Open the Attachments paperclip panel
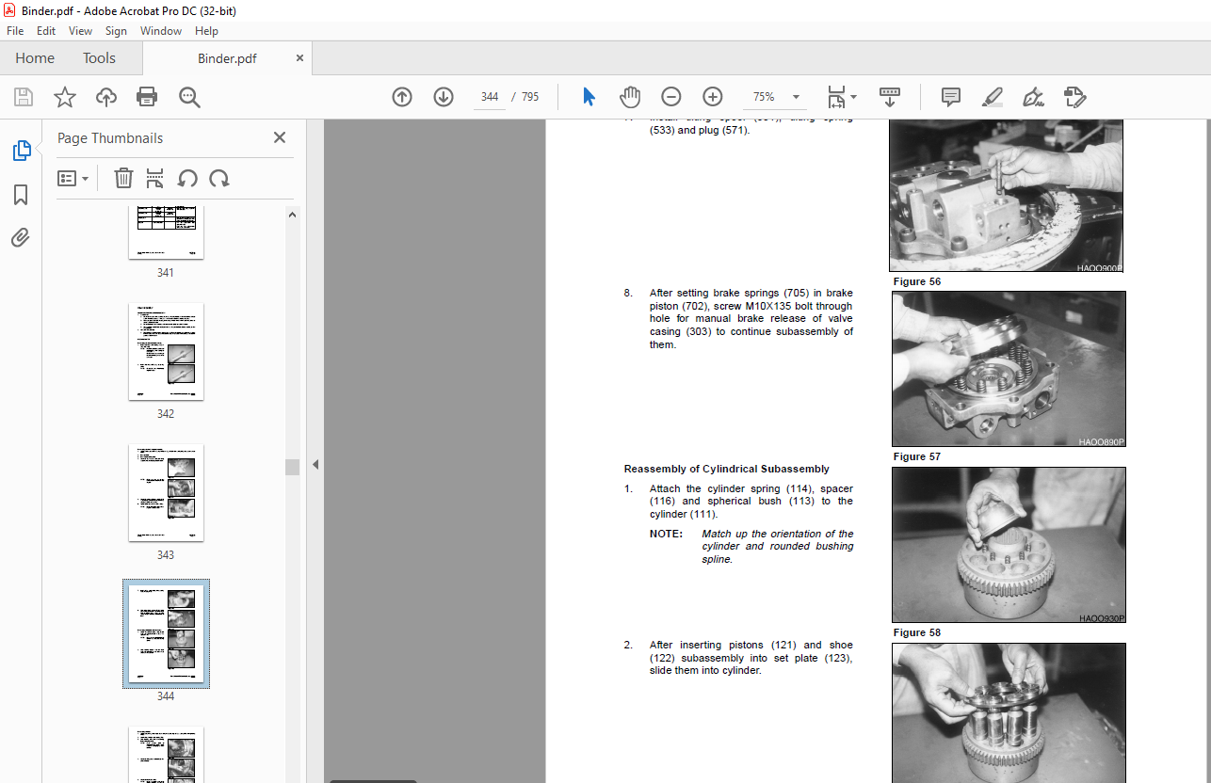The height and width of the screenshot is (783, 1211). pyautogui.click(x=21, y=238)
